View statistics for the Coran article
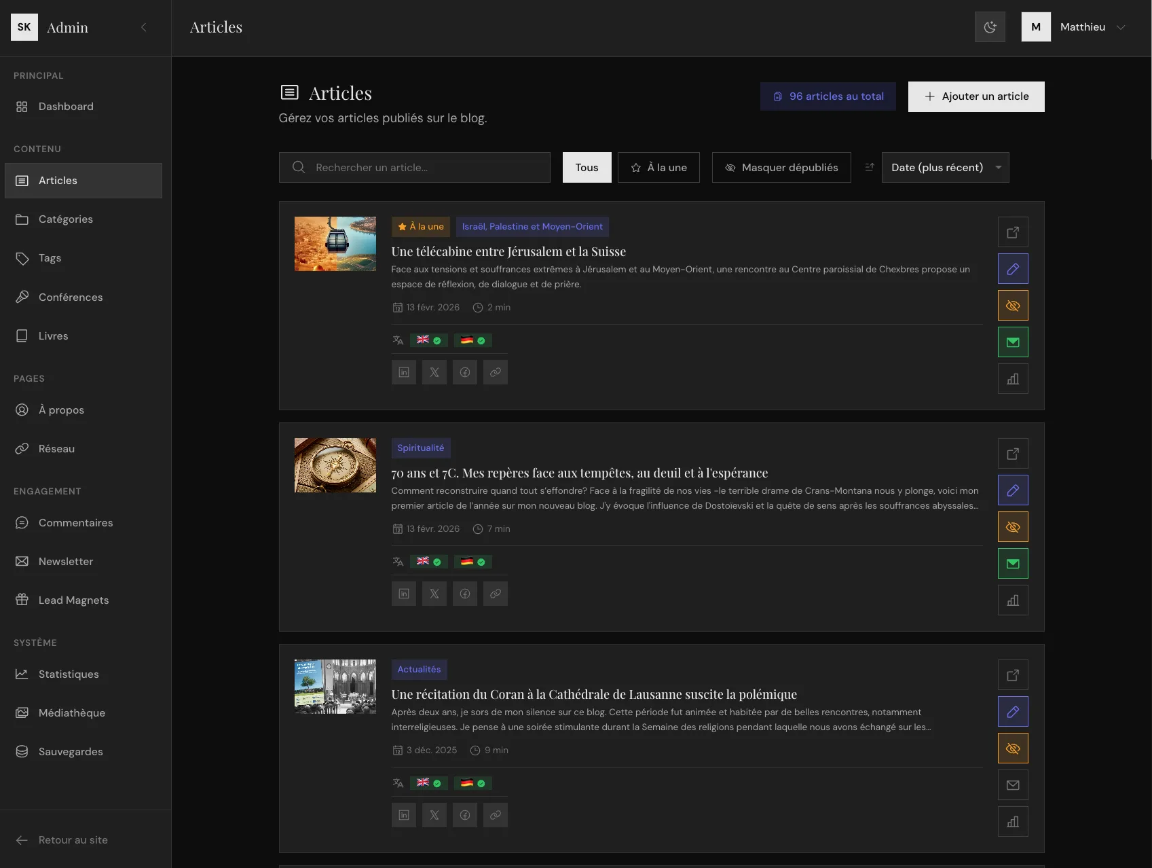This screenshot has height=868, width=1152. [1012, 822]
